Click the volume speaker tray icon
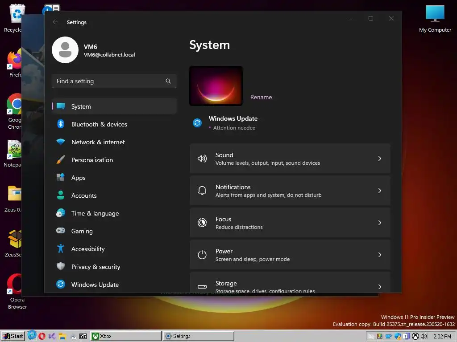 [x=424, y=337]
